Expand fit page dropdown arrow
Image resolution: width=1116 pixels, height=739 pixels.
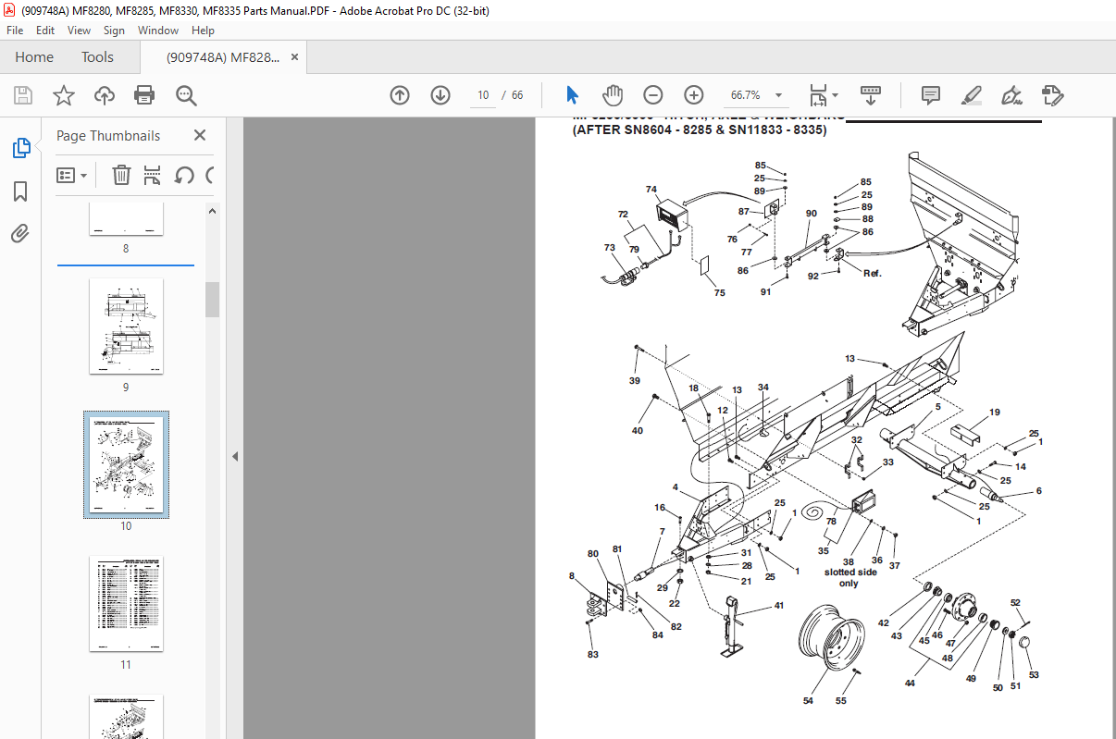pyautogui.click(x=835, y=95)
